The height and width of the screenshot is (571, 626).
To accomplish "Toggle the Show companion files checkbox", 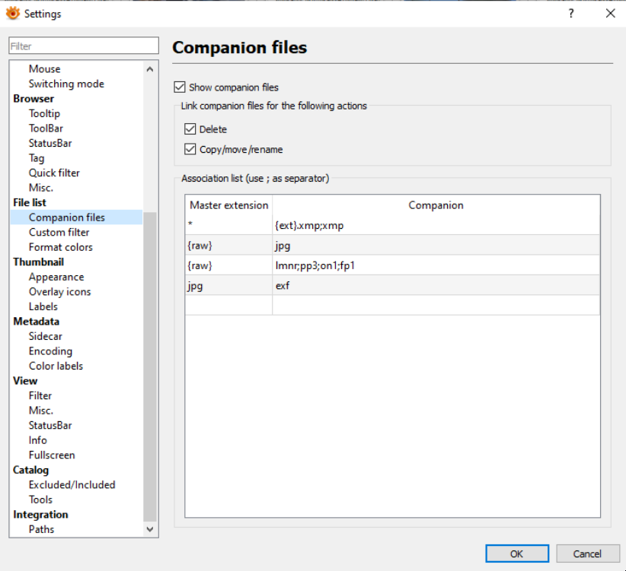I will 180,87.
